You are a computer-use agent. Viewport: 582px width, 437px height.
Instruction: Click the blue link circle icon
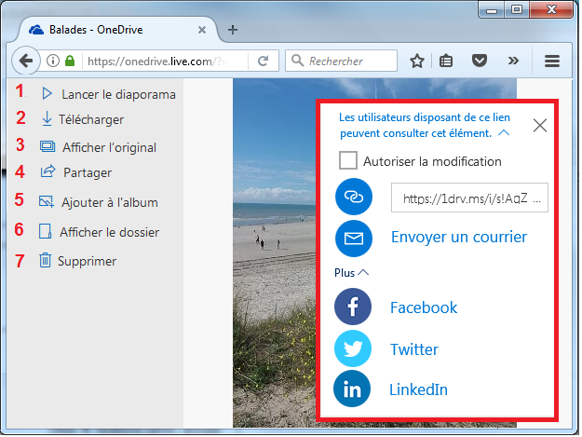pyautogui.click(x=354, y=197)
